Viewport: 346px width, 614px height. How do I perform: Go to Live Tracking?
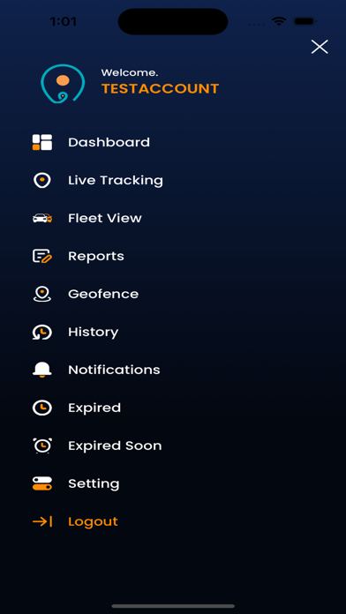click(116, 181)
